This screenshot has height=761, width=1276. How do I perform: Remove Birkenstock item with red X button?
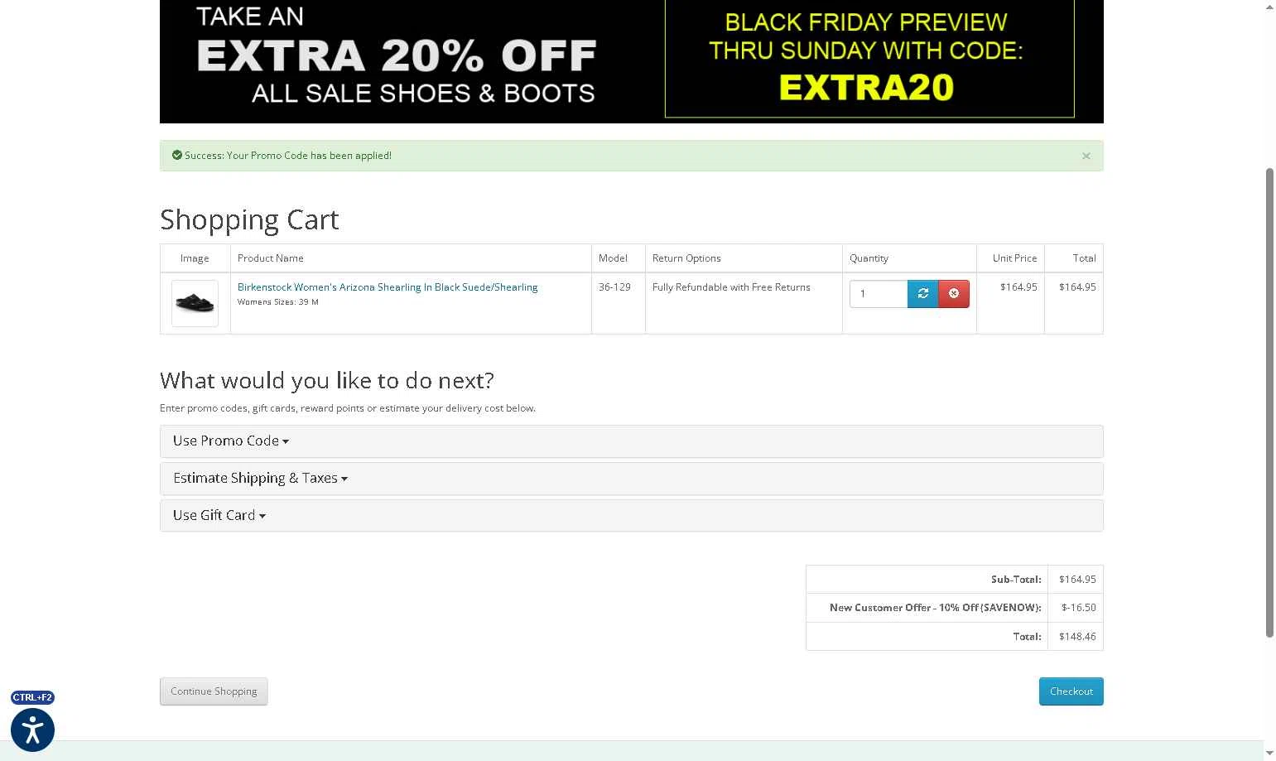(954, 294)
